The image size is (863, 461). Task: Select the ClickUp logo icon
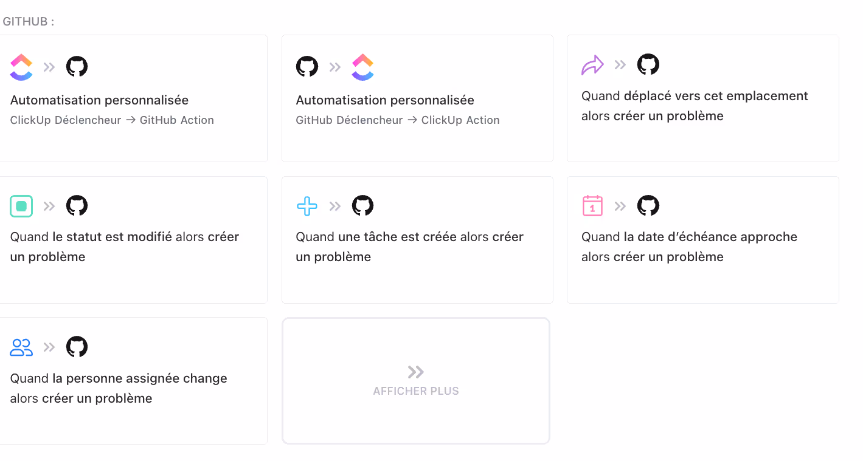[21, 67]
